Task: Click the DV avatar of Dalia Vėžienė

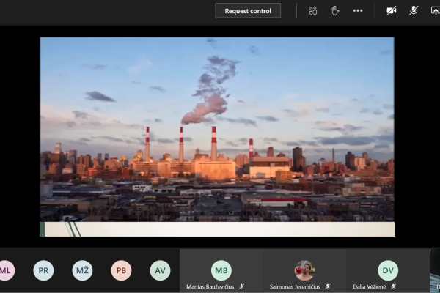Action: coord(388,270)
